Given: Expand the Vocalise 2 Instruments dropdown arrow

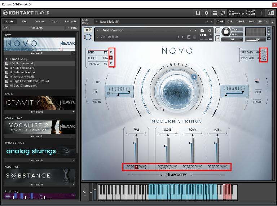Looking at the screenshot, I should (x=73, y=136).
